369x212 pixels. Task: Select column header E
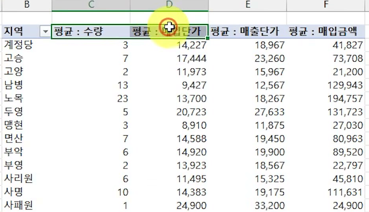(x=247, y=5)
